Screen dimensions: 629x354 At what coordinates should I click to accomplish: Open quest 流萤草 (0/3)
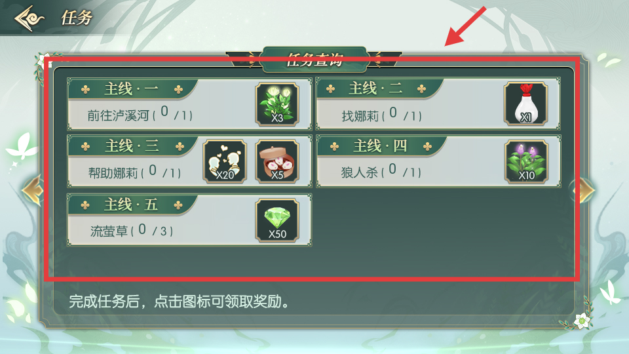(132, 230)
